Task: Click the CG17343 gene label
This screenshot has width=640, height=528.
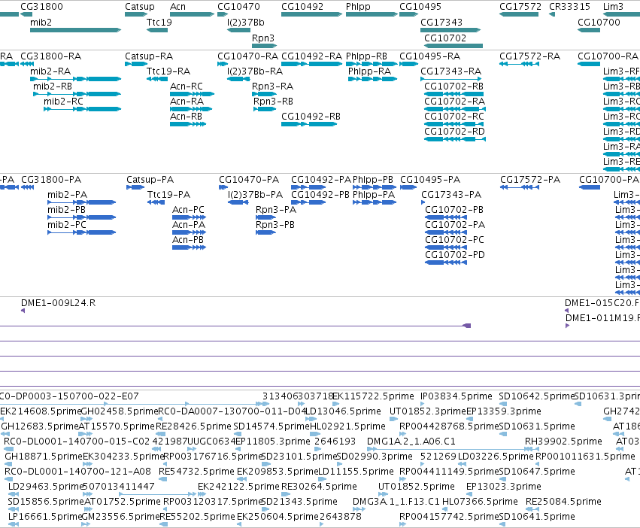Action: tap(441, 23)
